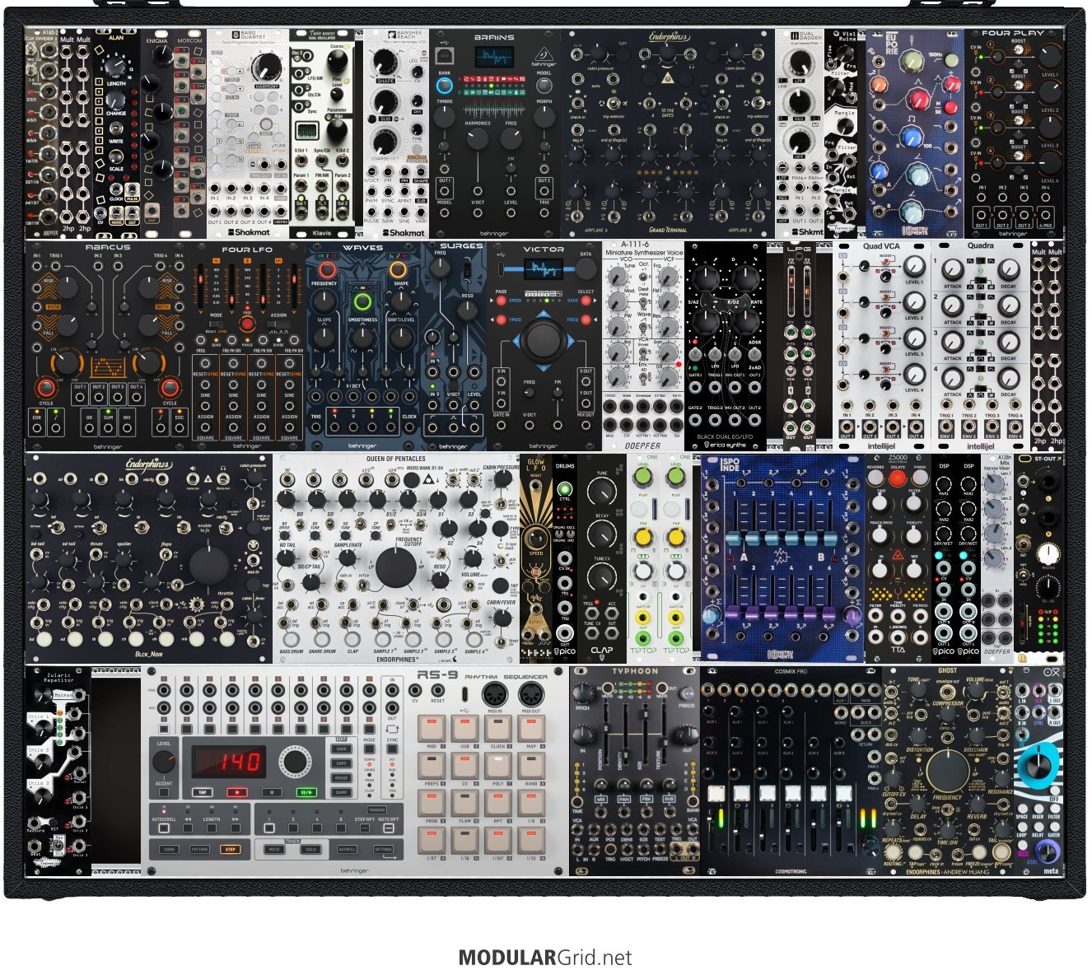The width and height of the screenshot is (1092, 975).
Task: Click the RS-9 DUMP edit button
Action: (x=341, y=792)
